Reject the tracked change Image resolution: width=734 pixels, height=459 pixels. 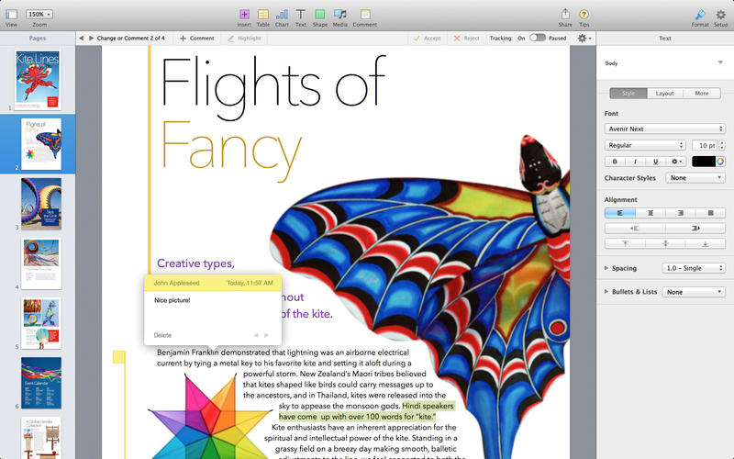466,38
